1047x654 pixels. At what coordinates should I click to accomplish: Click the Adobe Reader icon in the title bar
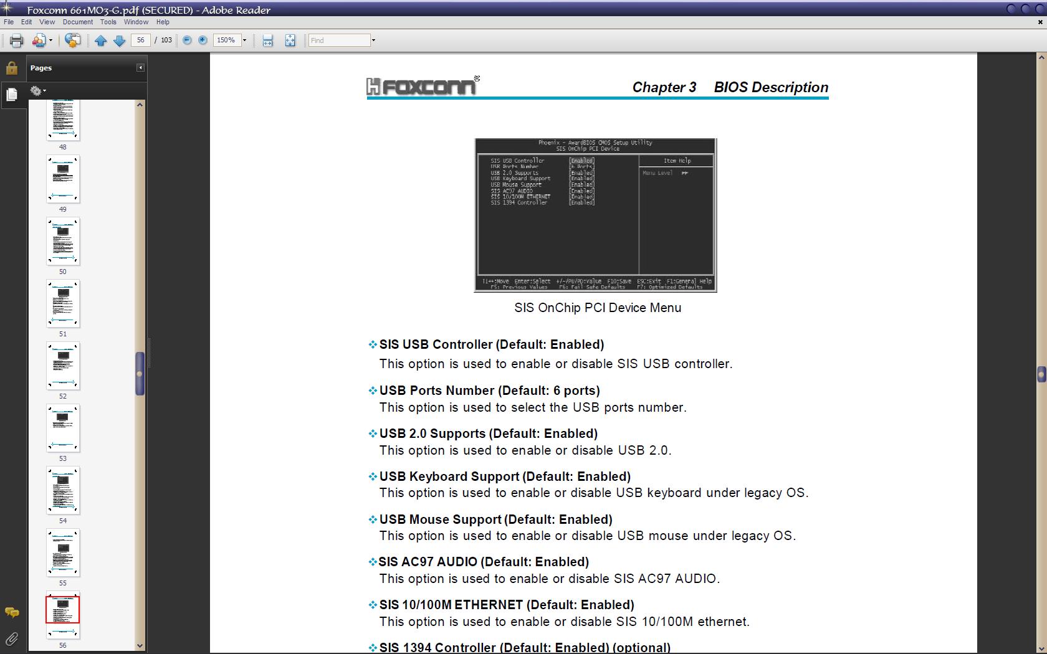pos(7,8)
